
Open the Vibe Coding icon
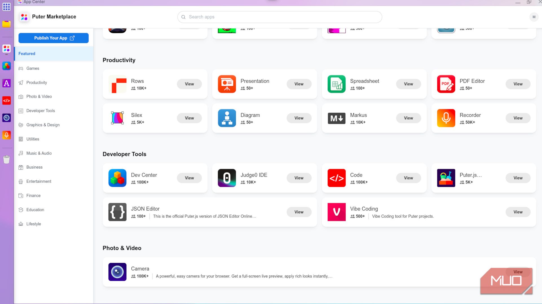pyautogui.click(x=336, y=212)
